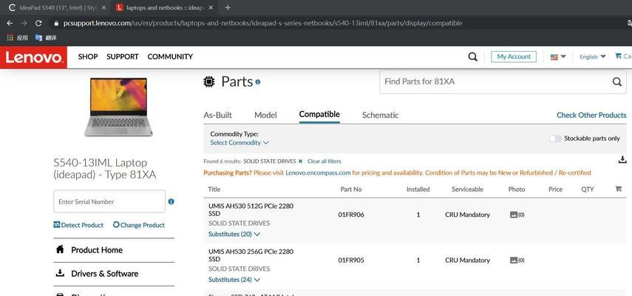632x296 pixels.
Task: Click the site lock icon in address bar
Action: tap(56, 24)
